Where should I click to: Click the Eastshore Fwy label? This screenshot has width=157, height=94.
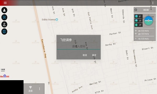44,49
